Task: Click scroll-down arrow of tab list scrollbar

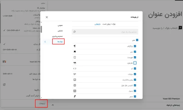Action: point(41,97)
